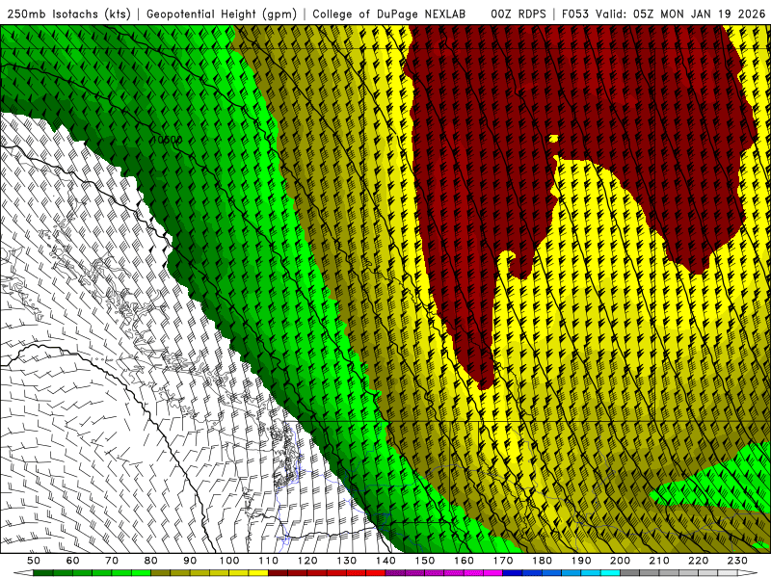Click the legend value '130'
This screenshot has width=771, height=578.
pos(347,561)
